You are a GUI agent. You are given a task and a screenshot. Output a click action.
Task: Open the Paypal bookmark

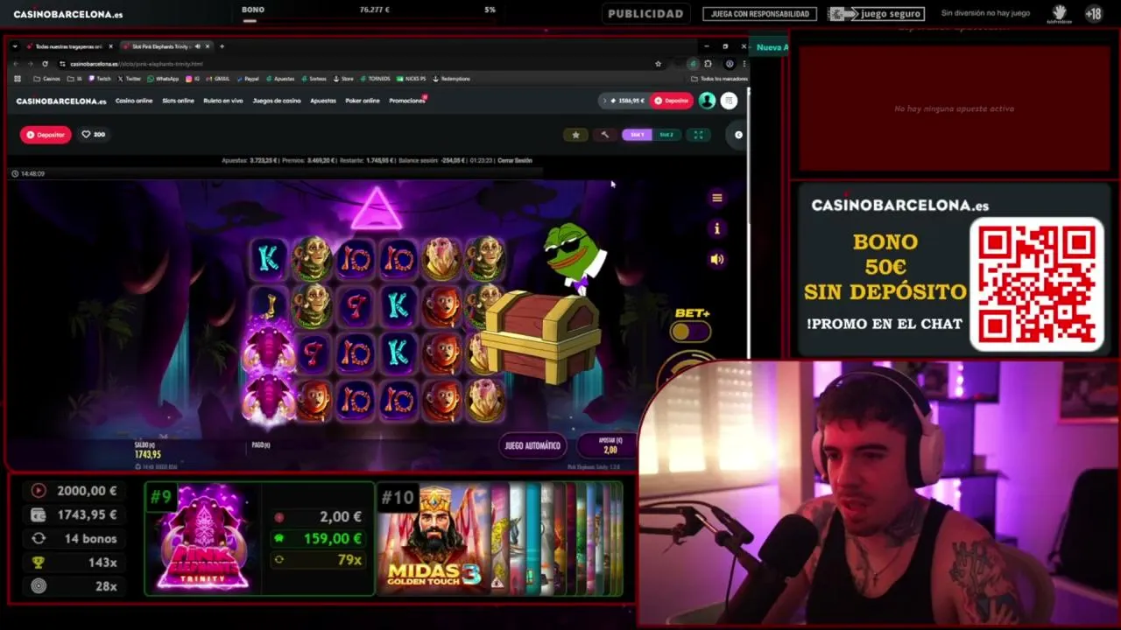[x=248, y=79]
